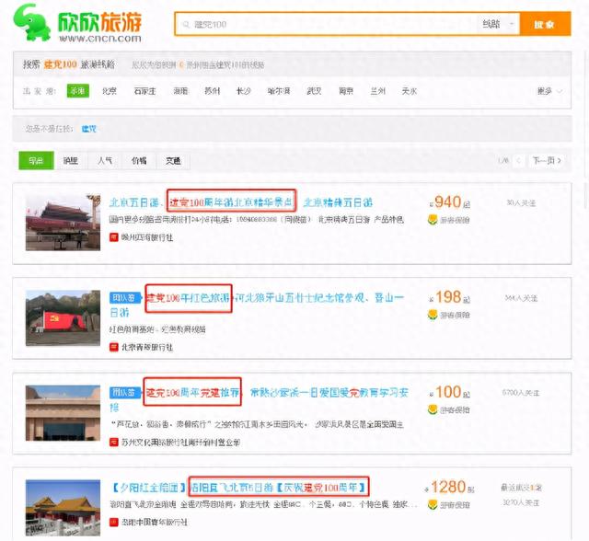Click blue 团队游 tag in the 198 listing
Viewport: 589px width, 541px height.
124,298
